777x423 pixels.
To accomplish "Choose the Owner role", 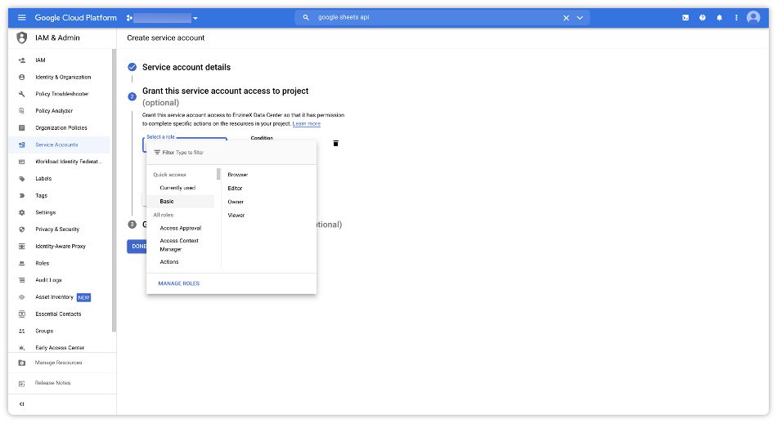I will pyautogui.click(x=236, y=202).
